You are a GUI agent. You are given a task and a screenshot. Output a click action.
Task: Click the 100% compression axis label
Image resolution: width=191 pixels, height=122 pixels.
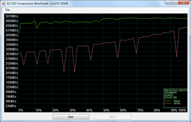[182, 110]
